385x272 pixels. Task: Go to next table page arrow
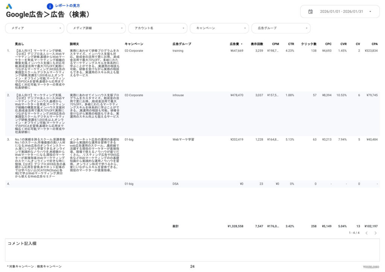375,233
